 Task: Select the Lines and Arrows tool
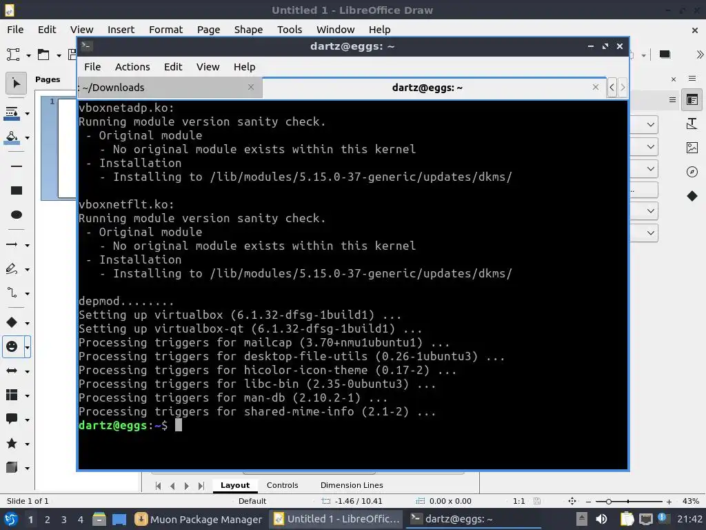pyautogui.click(x=12, y=245)
